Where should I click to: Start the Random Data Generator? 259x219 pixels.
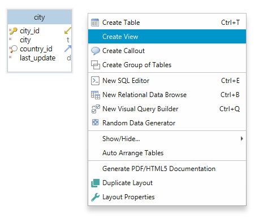(x=167, y=123)
